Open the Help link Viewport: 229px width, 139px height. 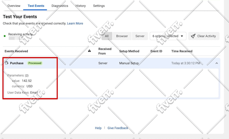tap(98, 128)
